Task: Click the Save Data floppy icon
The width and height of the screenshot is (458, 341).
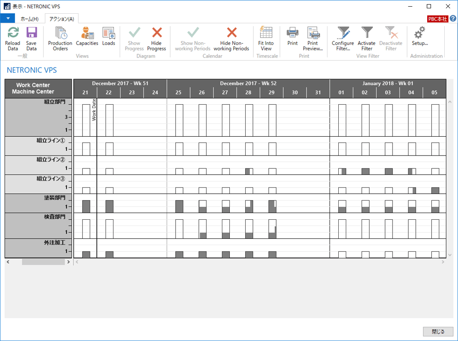Action: 31,33
